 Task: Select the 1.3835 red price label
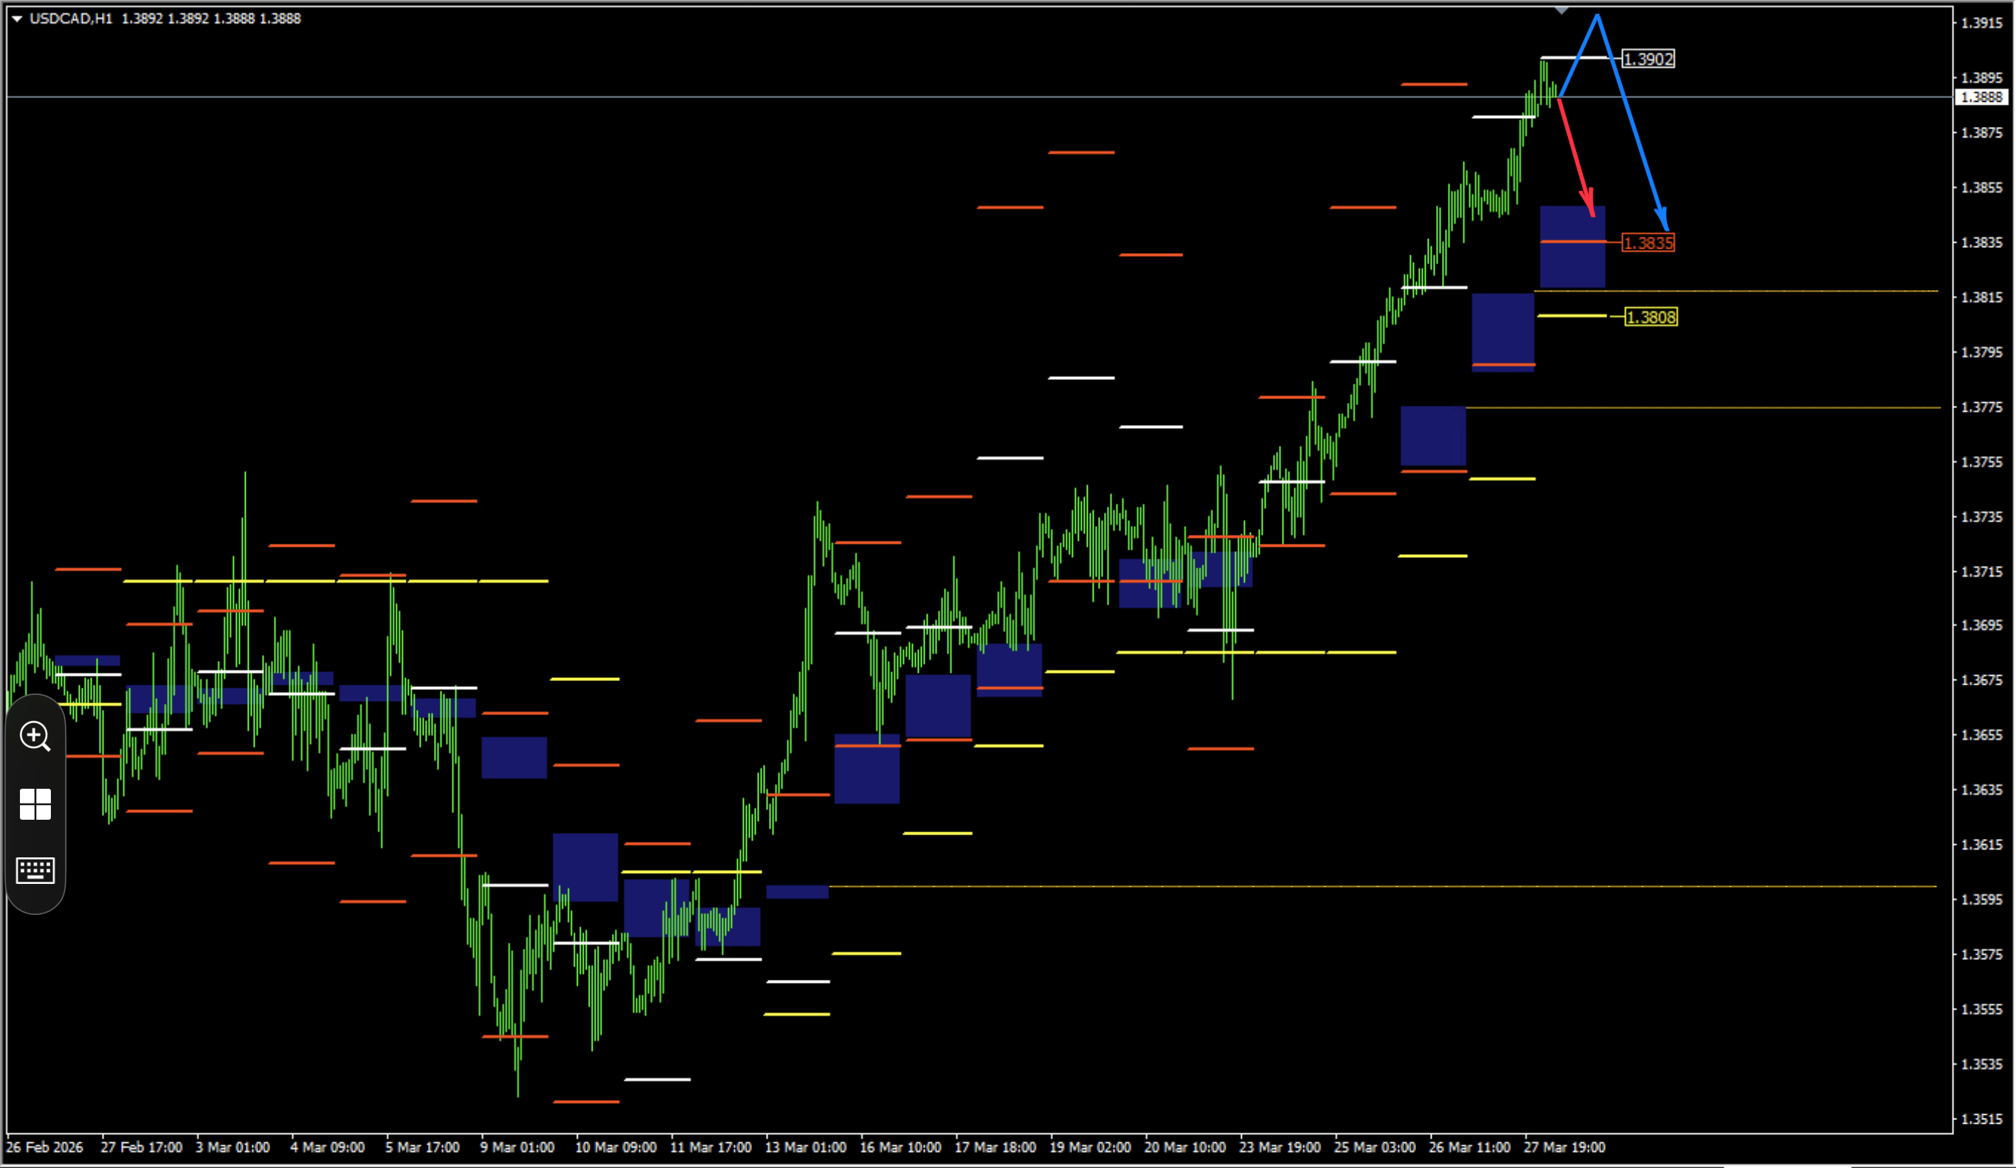[x=1649, y=243]
